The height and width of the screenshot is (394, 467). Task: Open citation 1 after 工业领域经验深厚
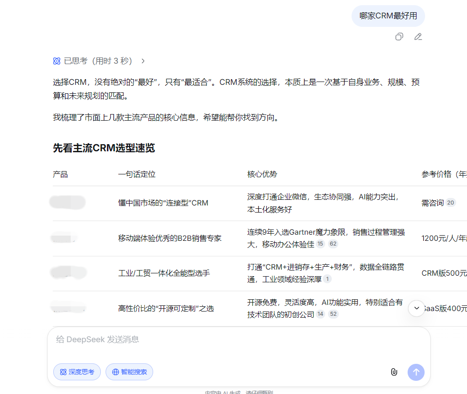tap(328, 279)
